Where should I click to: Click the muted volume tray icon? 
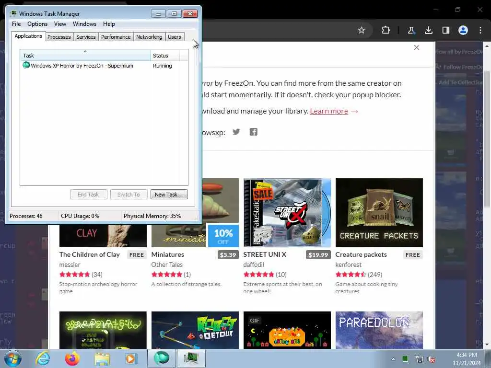tap(431, 359)
